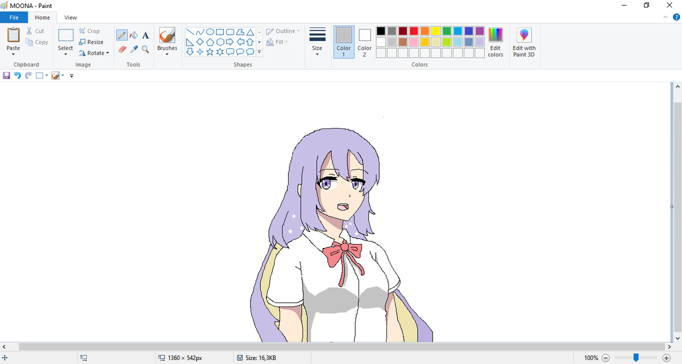Choose the Polygon shape
Image resolution: width=682 pixels, height=364 pixels.
239,32
